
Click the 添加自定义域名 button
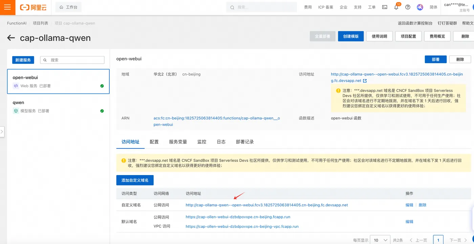tap(135, 180)
